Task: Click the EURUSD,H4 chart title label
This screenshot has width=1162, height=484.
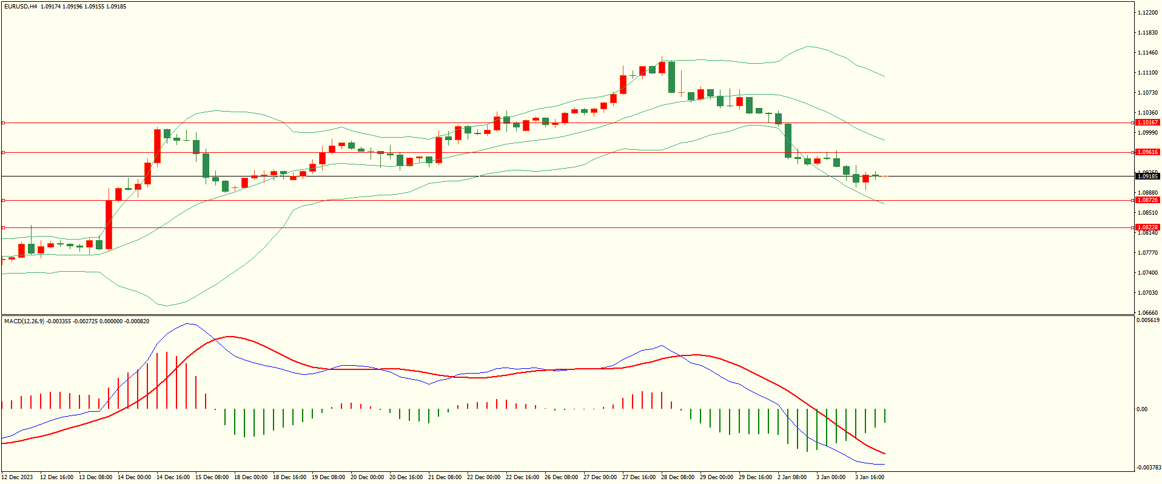Action: (21, 7)
